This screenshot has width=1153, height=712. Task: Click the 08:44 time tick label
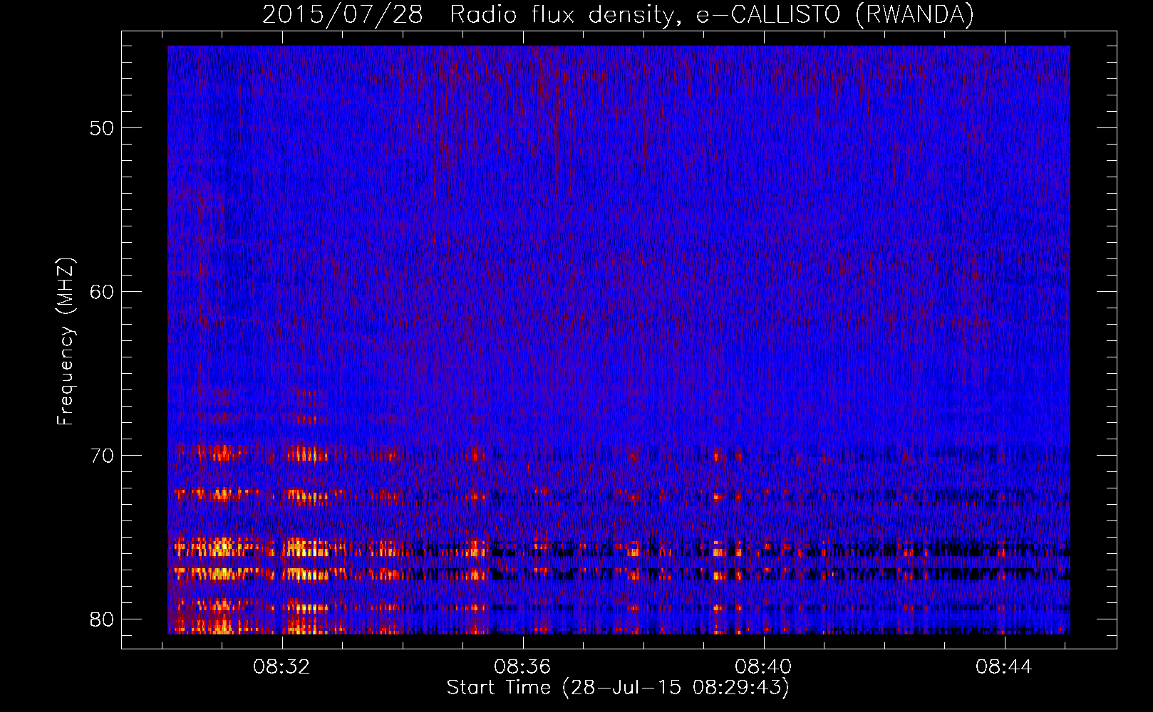tap(1004, 667)
